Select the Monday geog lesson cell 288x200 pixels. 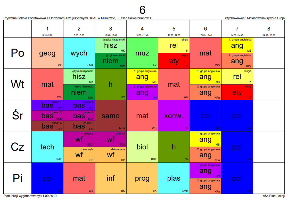(x=47, y=53)
